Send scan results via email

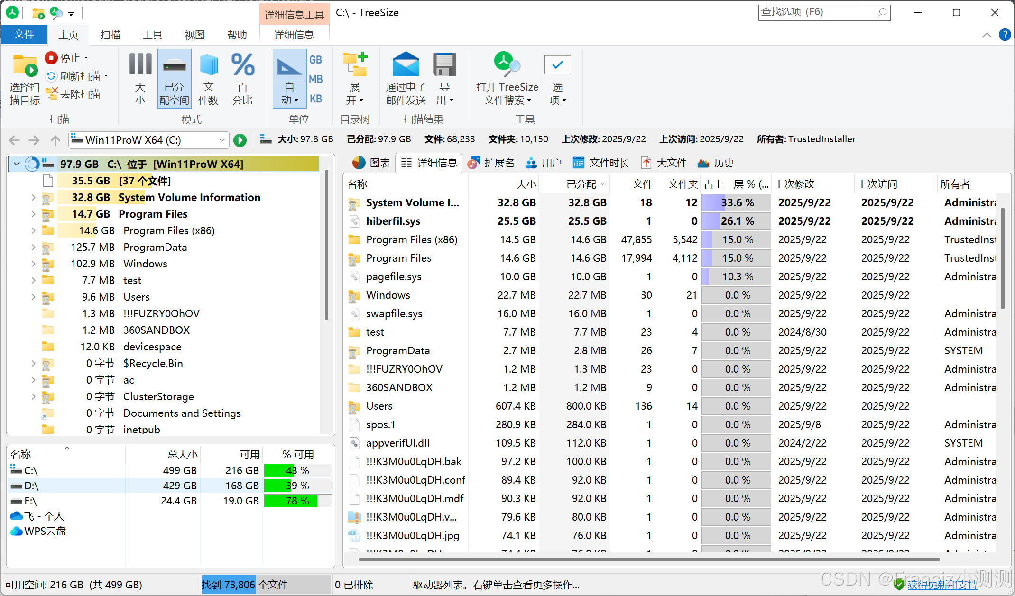pos(406,79)
